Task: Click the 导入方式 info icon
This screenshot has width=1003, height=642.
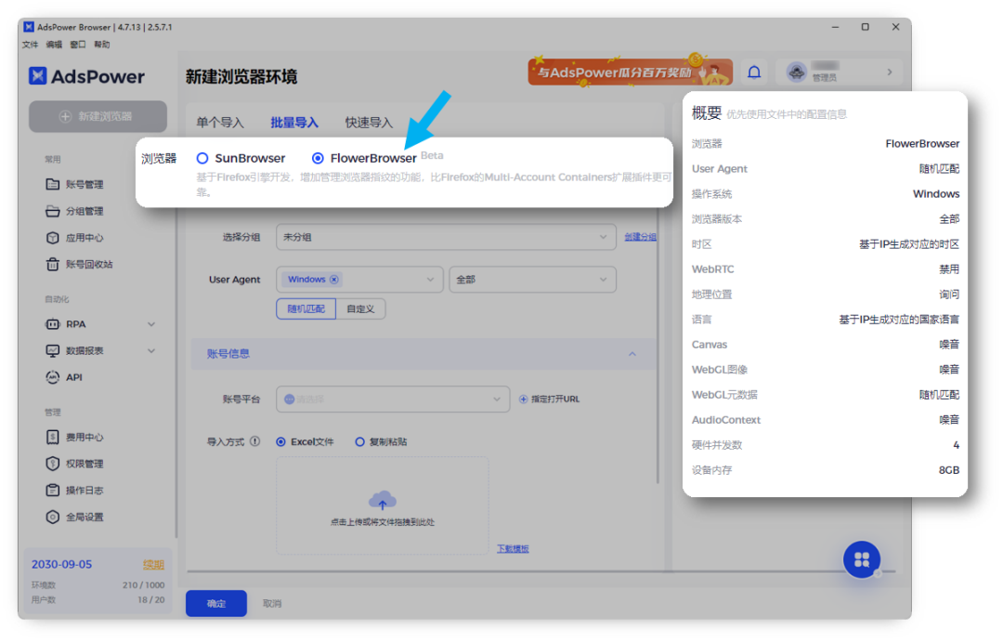Action: [255, 441]
